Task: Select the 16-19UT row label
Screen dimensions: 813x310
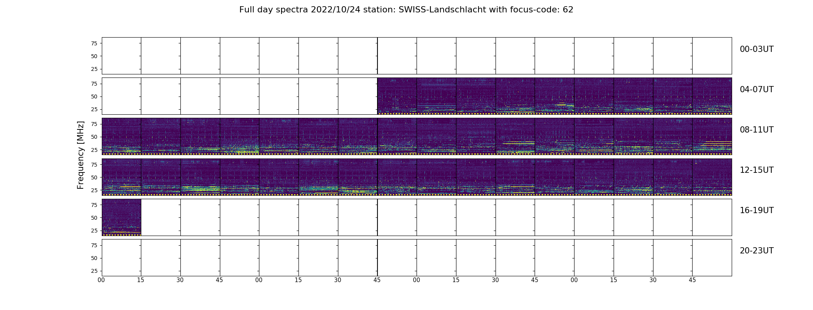Action: click(x=756, y=210)
